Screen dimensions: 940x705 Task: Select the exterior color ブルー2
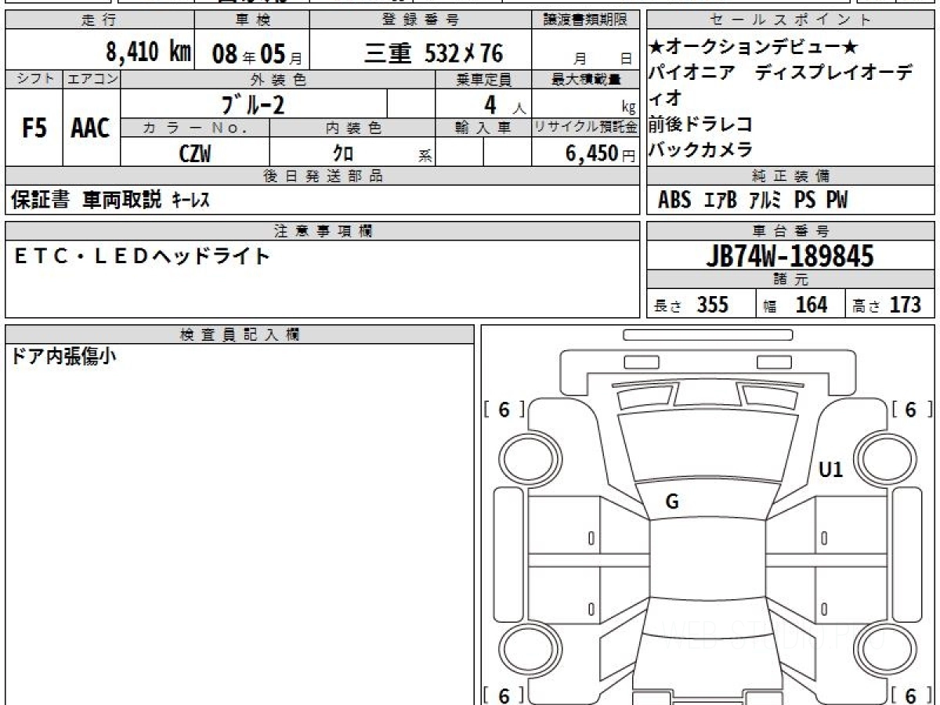tap(252, 103)
